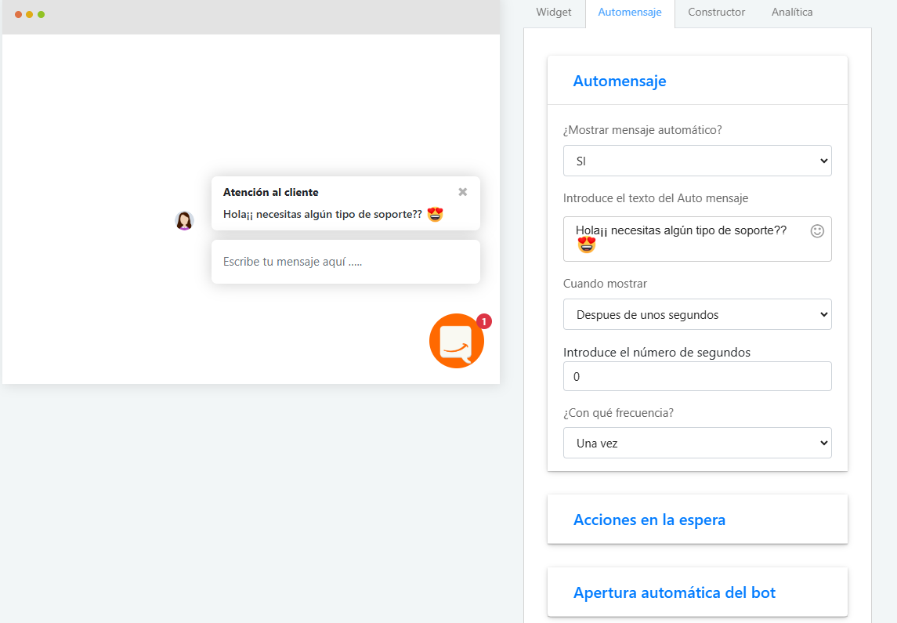Open the Cuando mostrar dropdown

(x=697, y=313)
